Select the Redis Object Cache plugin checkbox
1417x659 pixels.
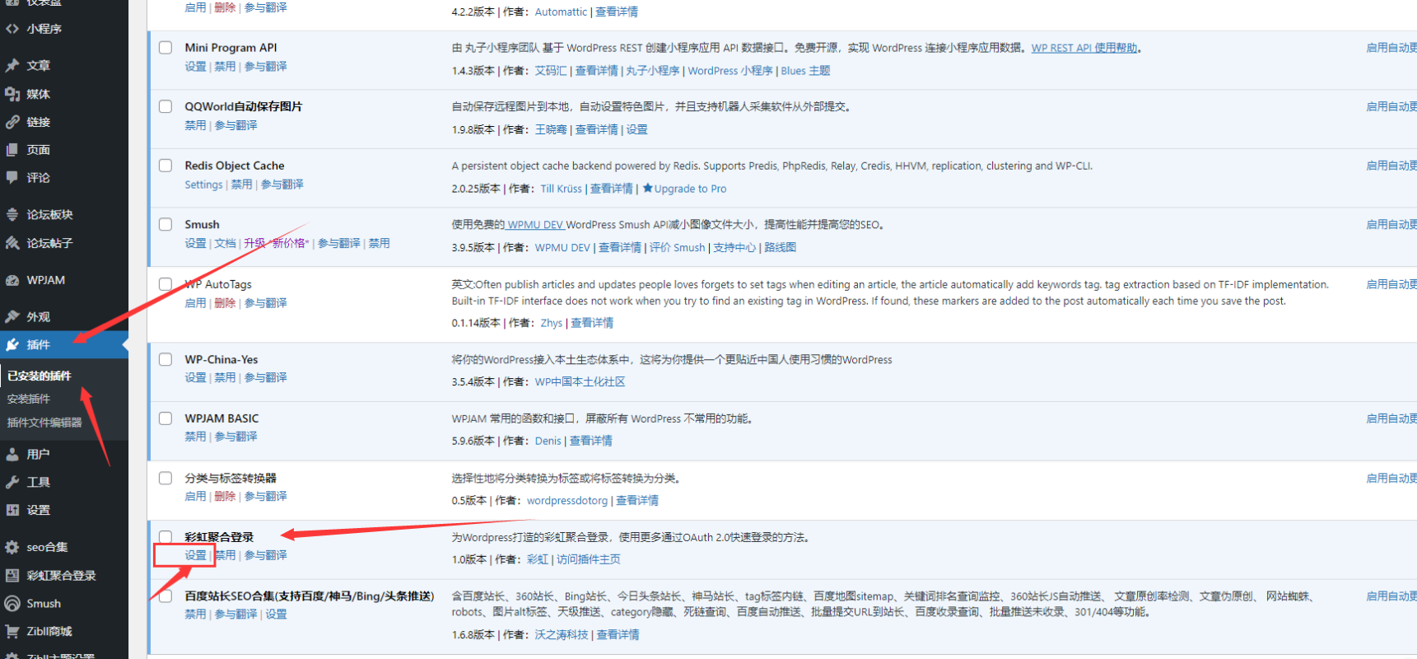click(x=165, y=166)
